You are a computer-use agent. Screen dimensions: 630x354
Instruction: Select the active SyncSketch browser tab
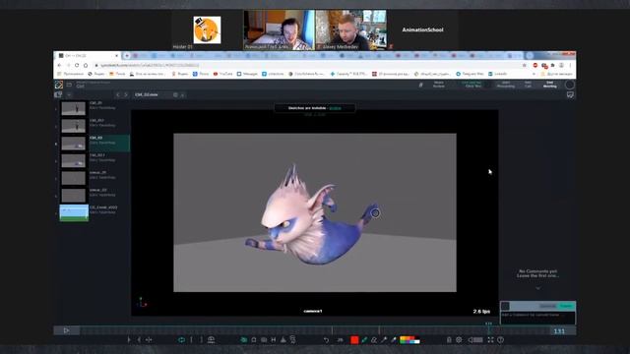(x=89, y=55)
